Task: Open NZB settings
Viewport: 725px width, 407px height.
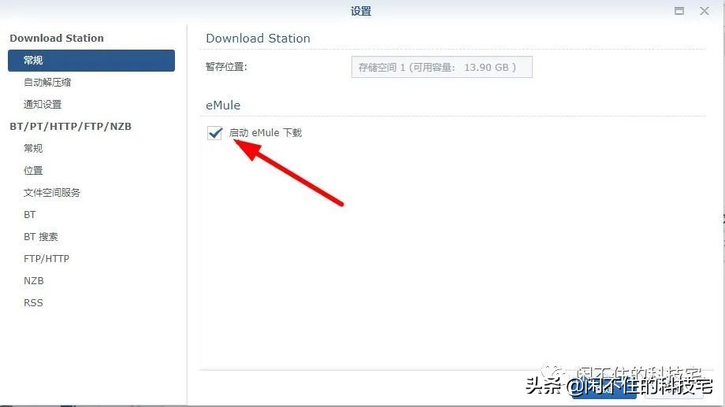Action: (x=34, y=281)
